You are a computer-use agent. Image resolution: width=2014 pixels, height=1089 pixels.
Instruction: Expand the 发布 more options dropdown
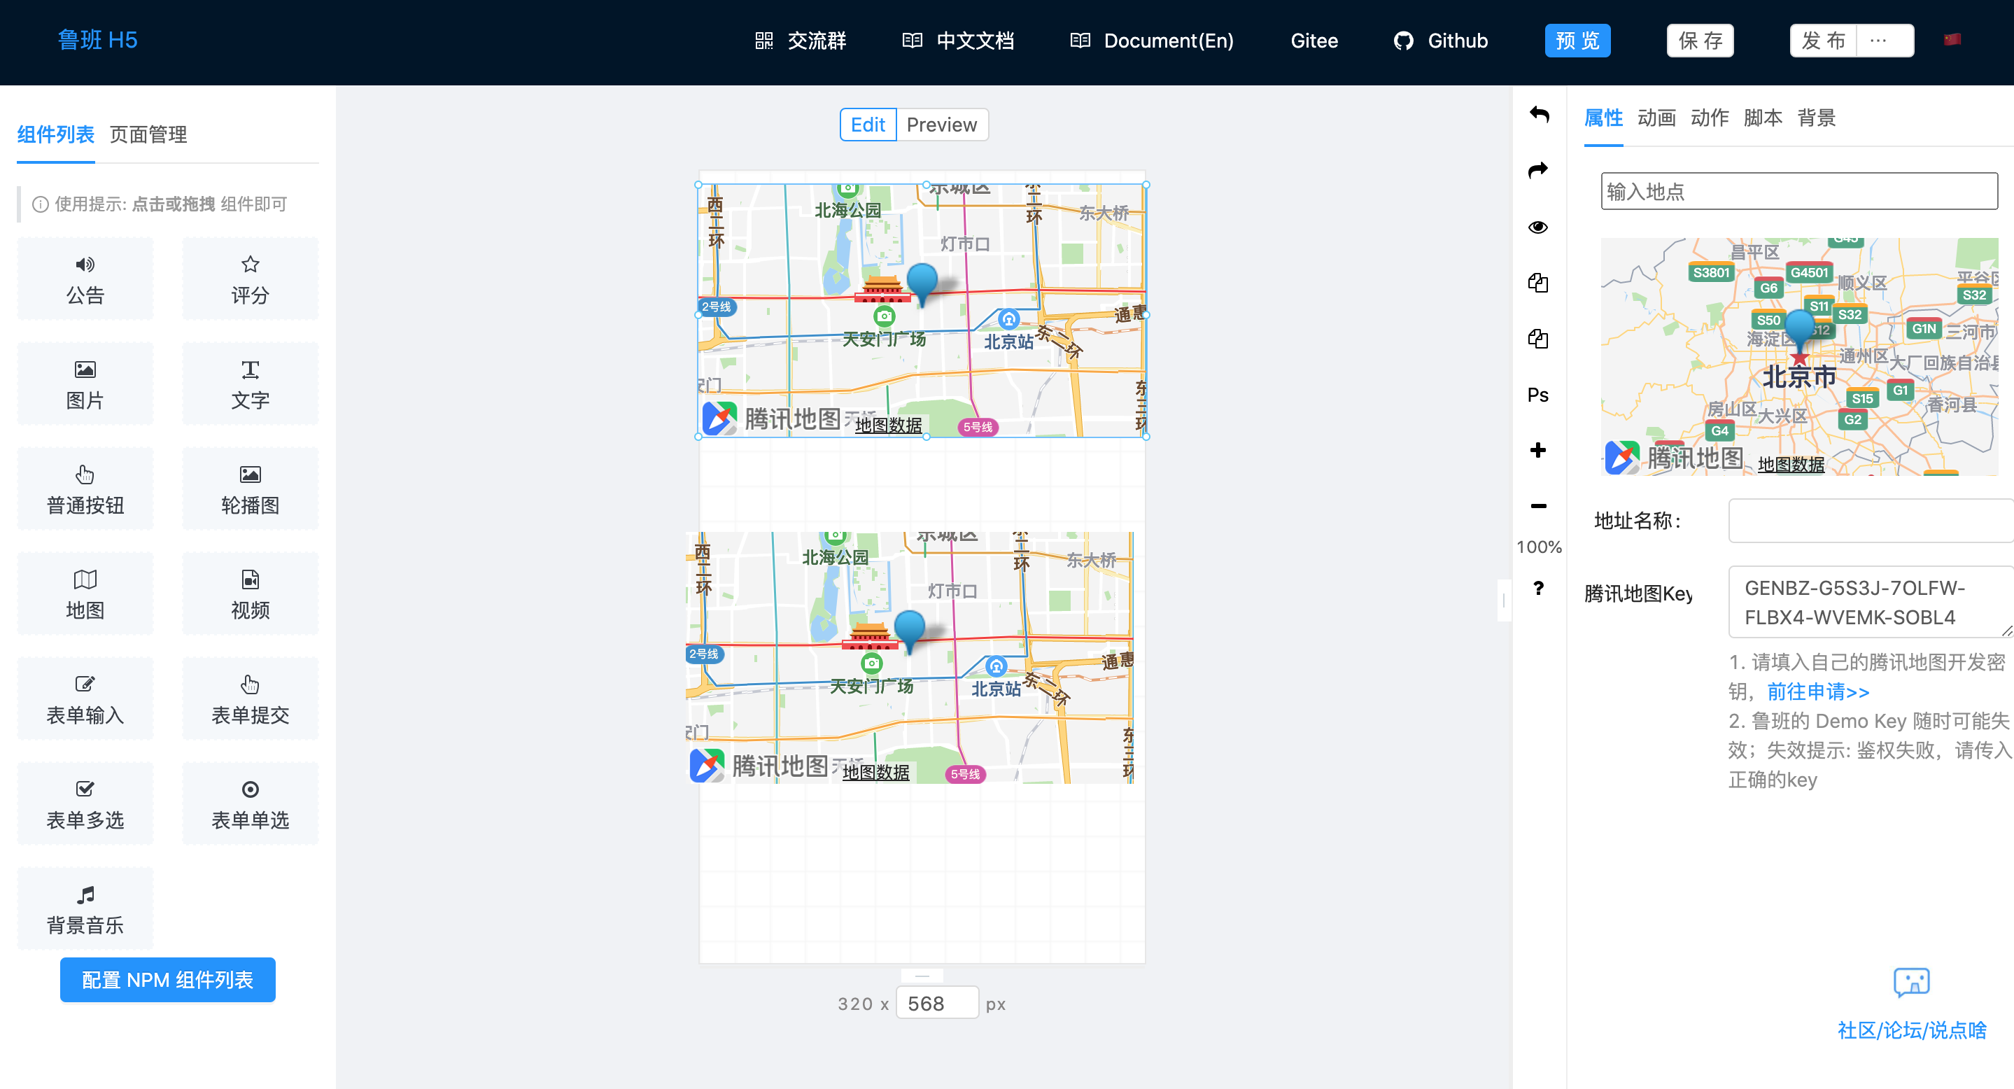click(1879, 41)
